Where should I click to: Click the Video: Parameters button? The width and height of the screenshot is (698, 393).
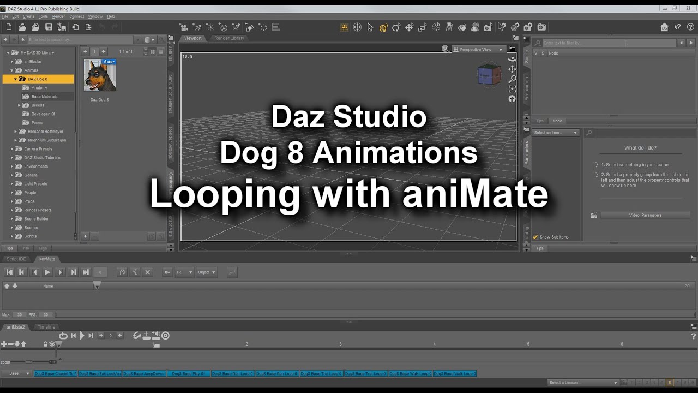point(645,215)
